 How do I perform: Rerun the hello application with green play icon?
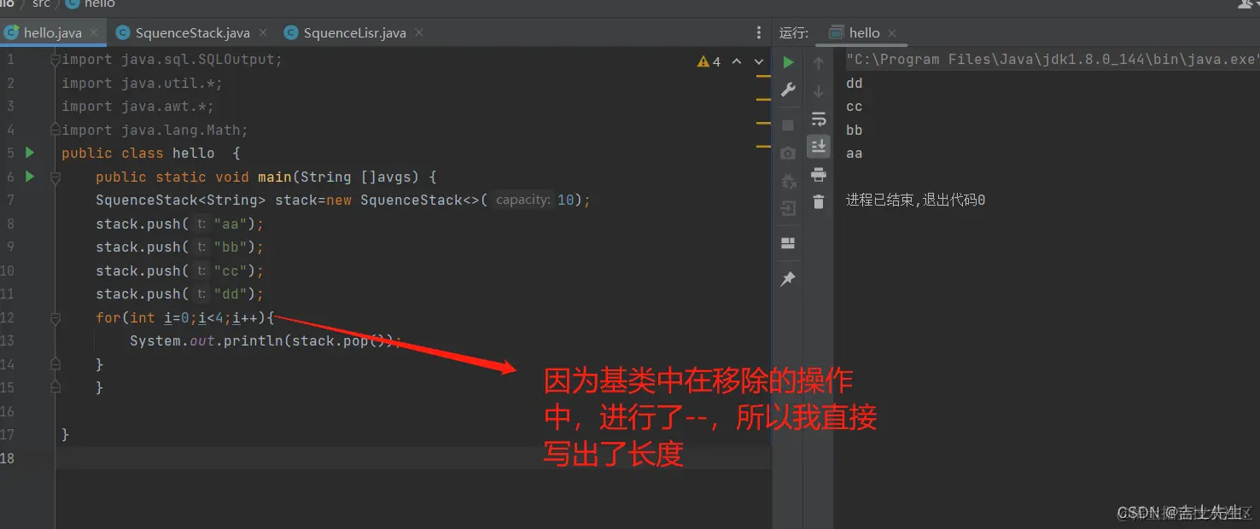pos(788,61)
